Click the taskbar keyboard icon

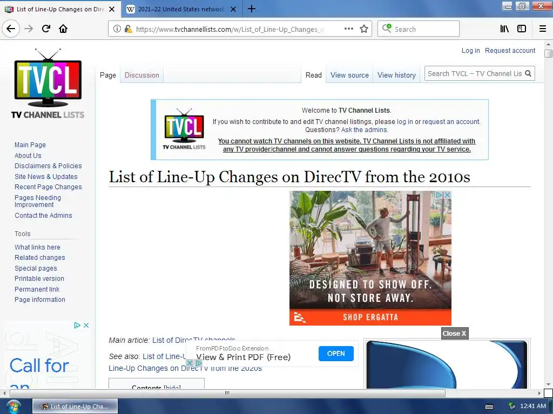[489, 406]
